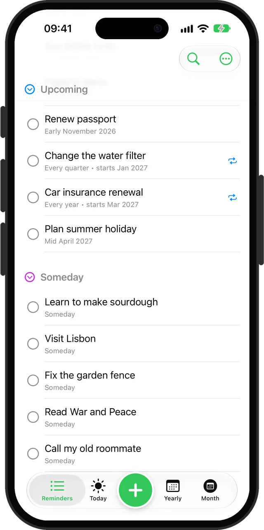Viewport: 264px width, 530px height.
Task: Tap the repeat icon on Car insurance renewal
Action: tap(233, 198)
